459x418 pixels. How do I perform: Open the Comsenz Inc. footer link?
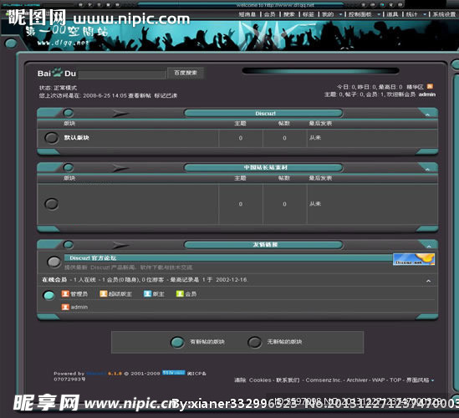click(324, 380)
